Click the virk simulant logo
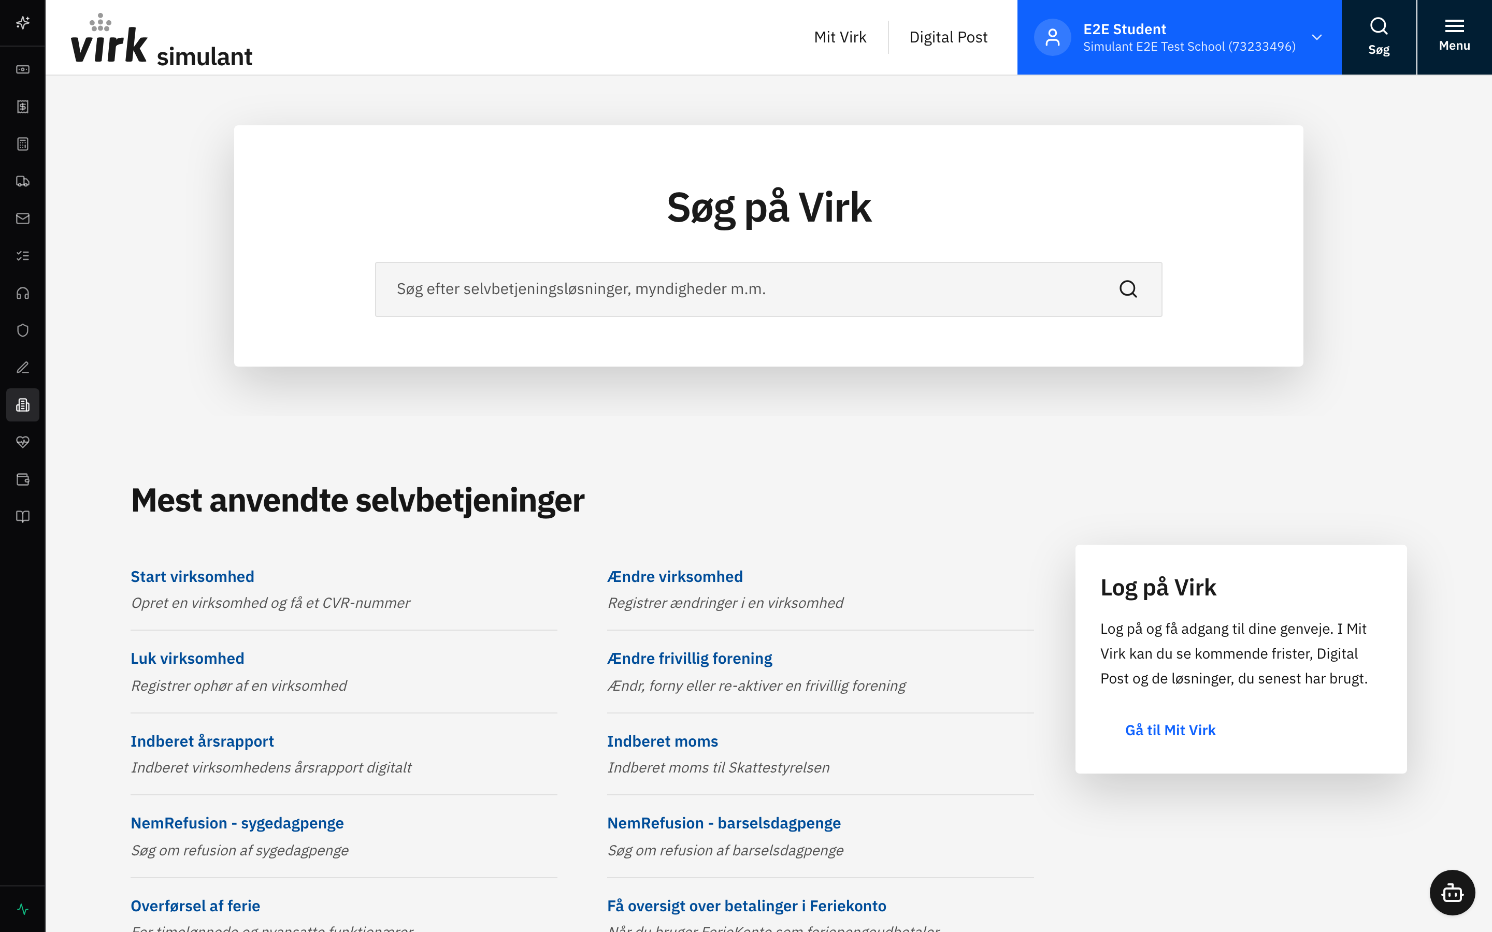 tap(162, 39)
